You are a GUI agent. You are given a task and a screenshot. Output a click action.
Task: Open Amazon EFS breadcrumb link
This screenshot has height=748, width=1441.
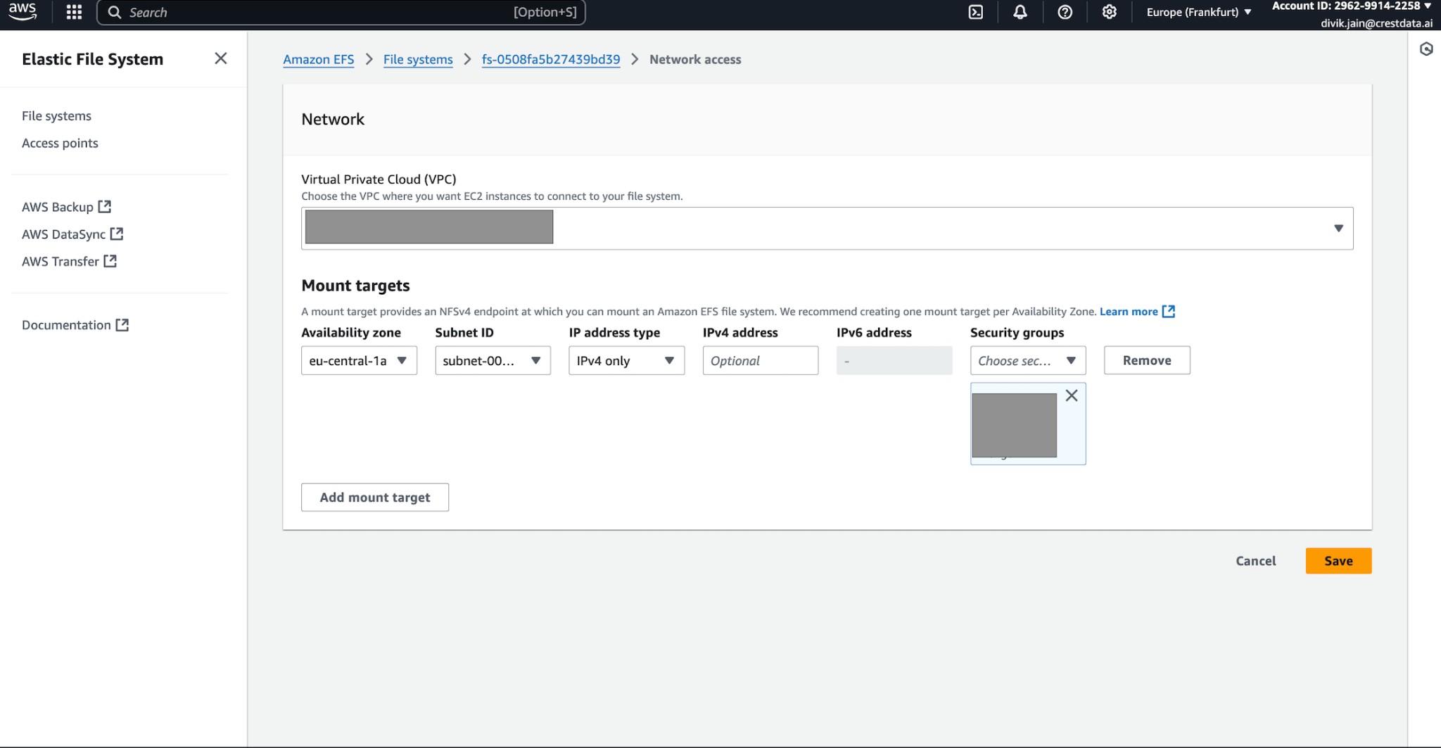coord(319,59)
